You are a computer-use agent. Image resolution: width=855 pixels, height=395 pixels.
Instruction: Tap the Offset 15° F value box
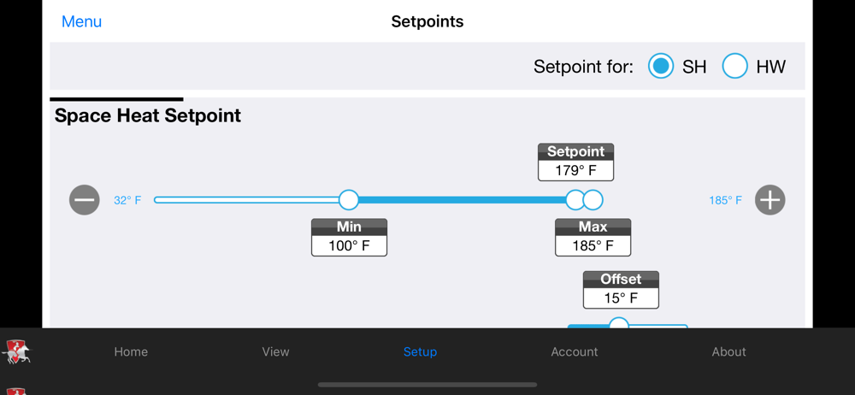(621, 298)
